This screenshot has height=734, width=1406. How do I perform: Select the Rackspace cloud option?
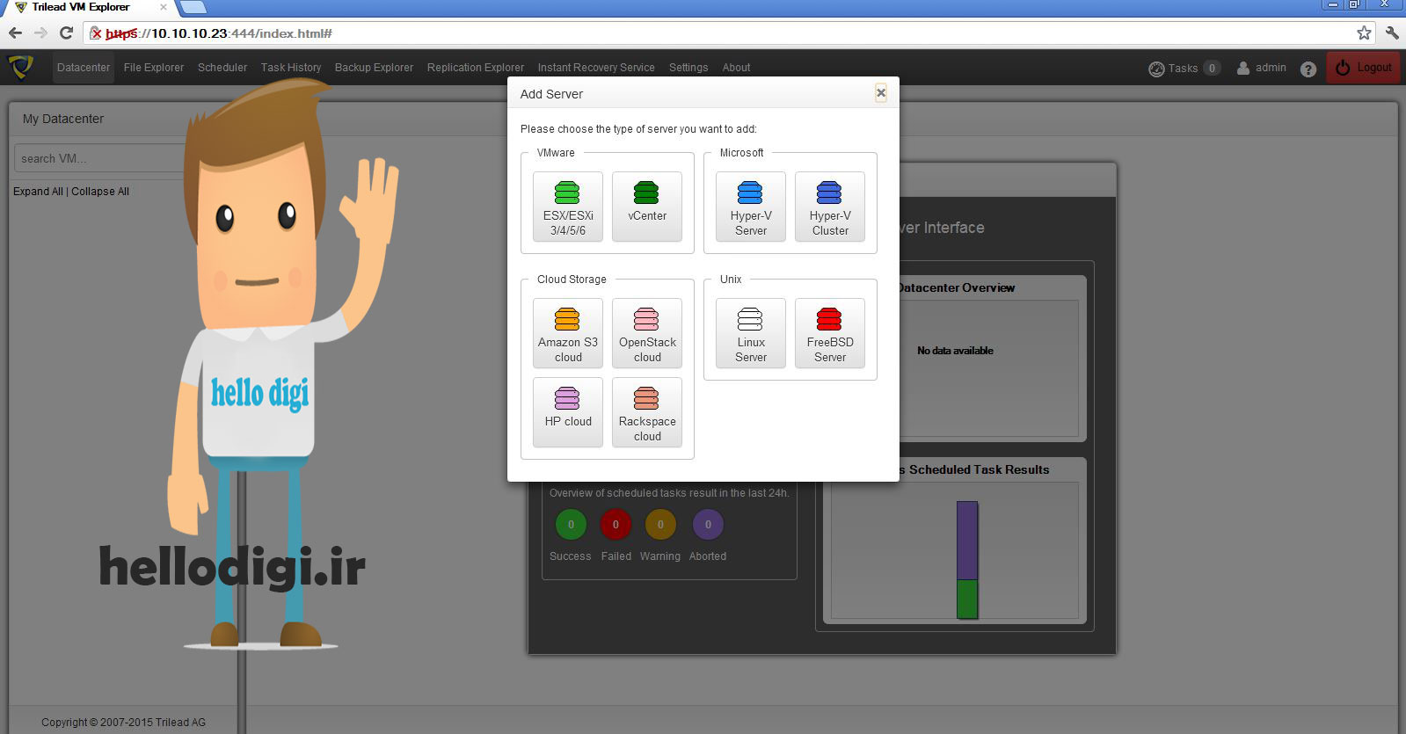pos(647,412)
